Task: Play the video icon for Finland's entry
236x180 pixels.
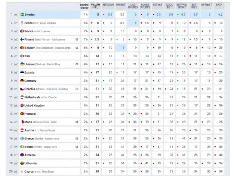Action: 77,39
